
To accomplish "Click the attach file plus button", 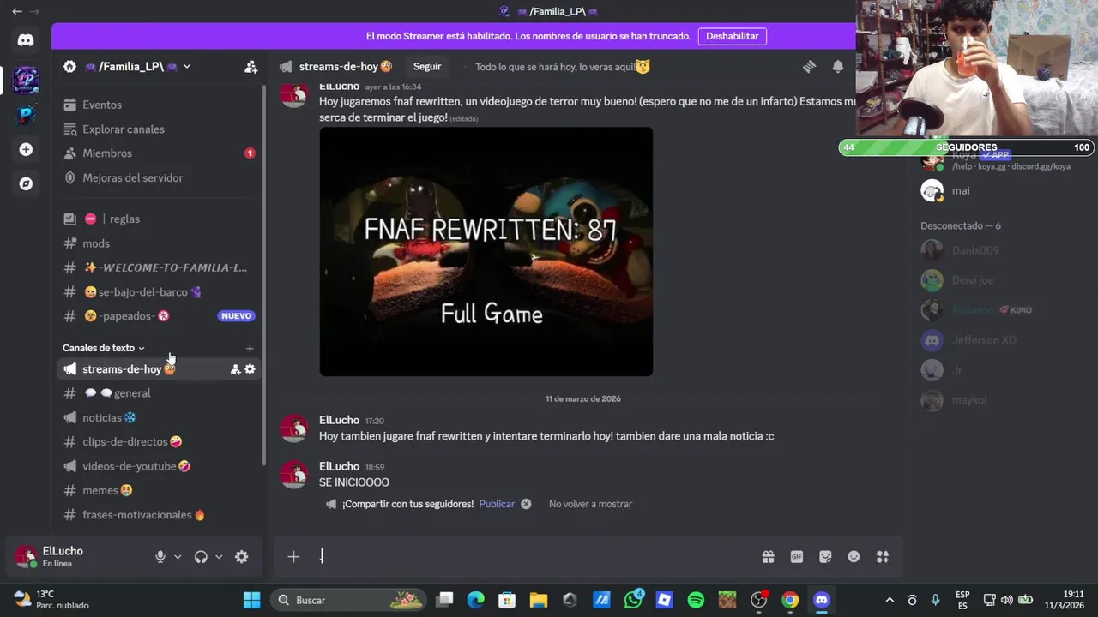I will [293, 557].
